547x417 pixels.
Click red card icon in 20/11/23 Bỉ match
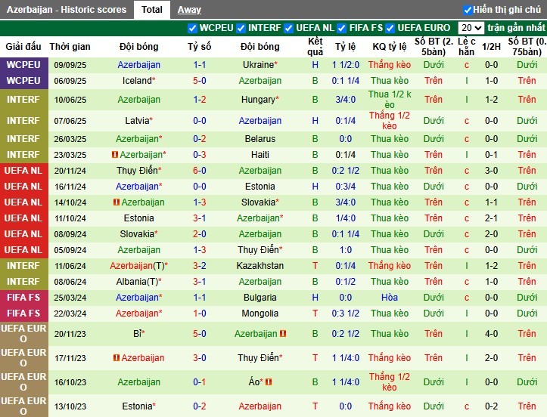[x=283, y=334]
